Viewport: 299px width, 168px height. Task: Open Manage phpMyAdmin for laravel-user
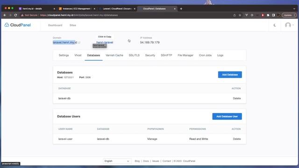click(x=152, y=139)
